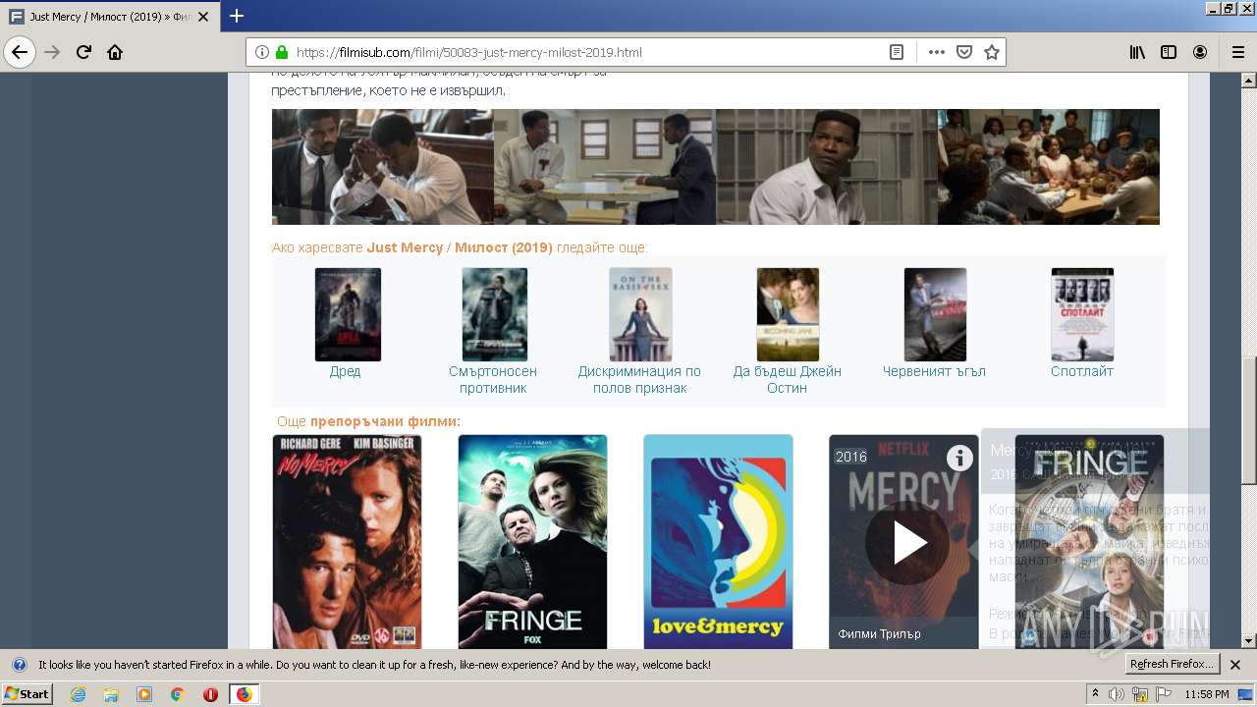
Task: Open page actions three-dot menu
Action: [936, 52]
